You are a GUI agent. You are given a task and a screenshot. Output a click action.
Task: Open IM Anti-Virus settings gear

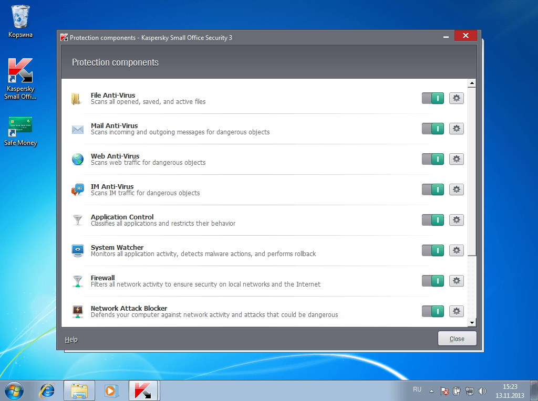[457, 189]
